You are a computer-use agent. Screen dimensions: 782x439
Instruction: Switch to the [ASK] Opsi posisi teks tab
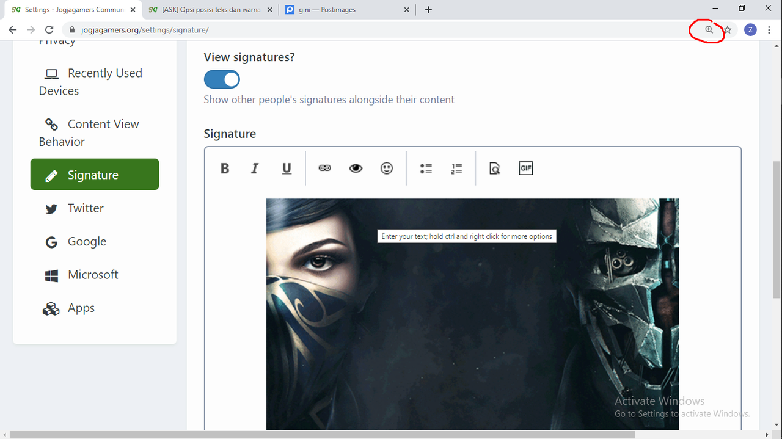pos(211,10)
